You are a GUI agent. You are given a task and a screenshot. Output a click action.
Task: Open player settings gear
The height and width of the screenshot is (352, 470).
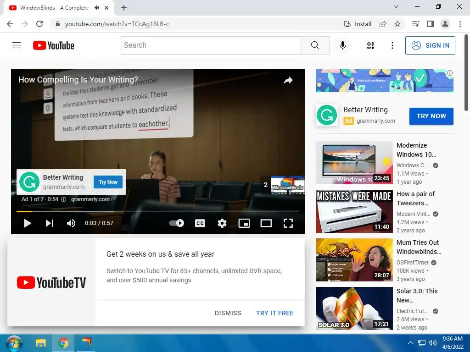(x=222, y=223)
